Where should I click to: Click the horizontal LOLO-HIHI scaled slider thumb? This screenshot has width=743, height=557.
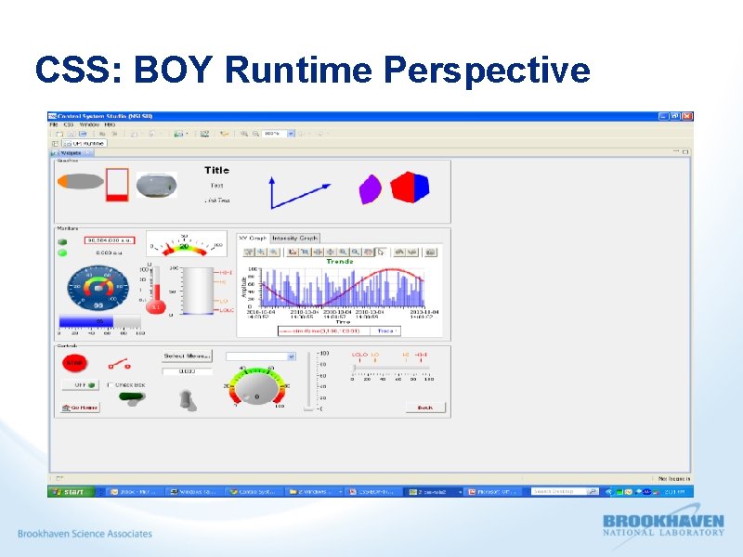pos(354,368)
